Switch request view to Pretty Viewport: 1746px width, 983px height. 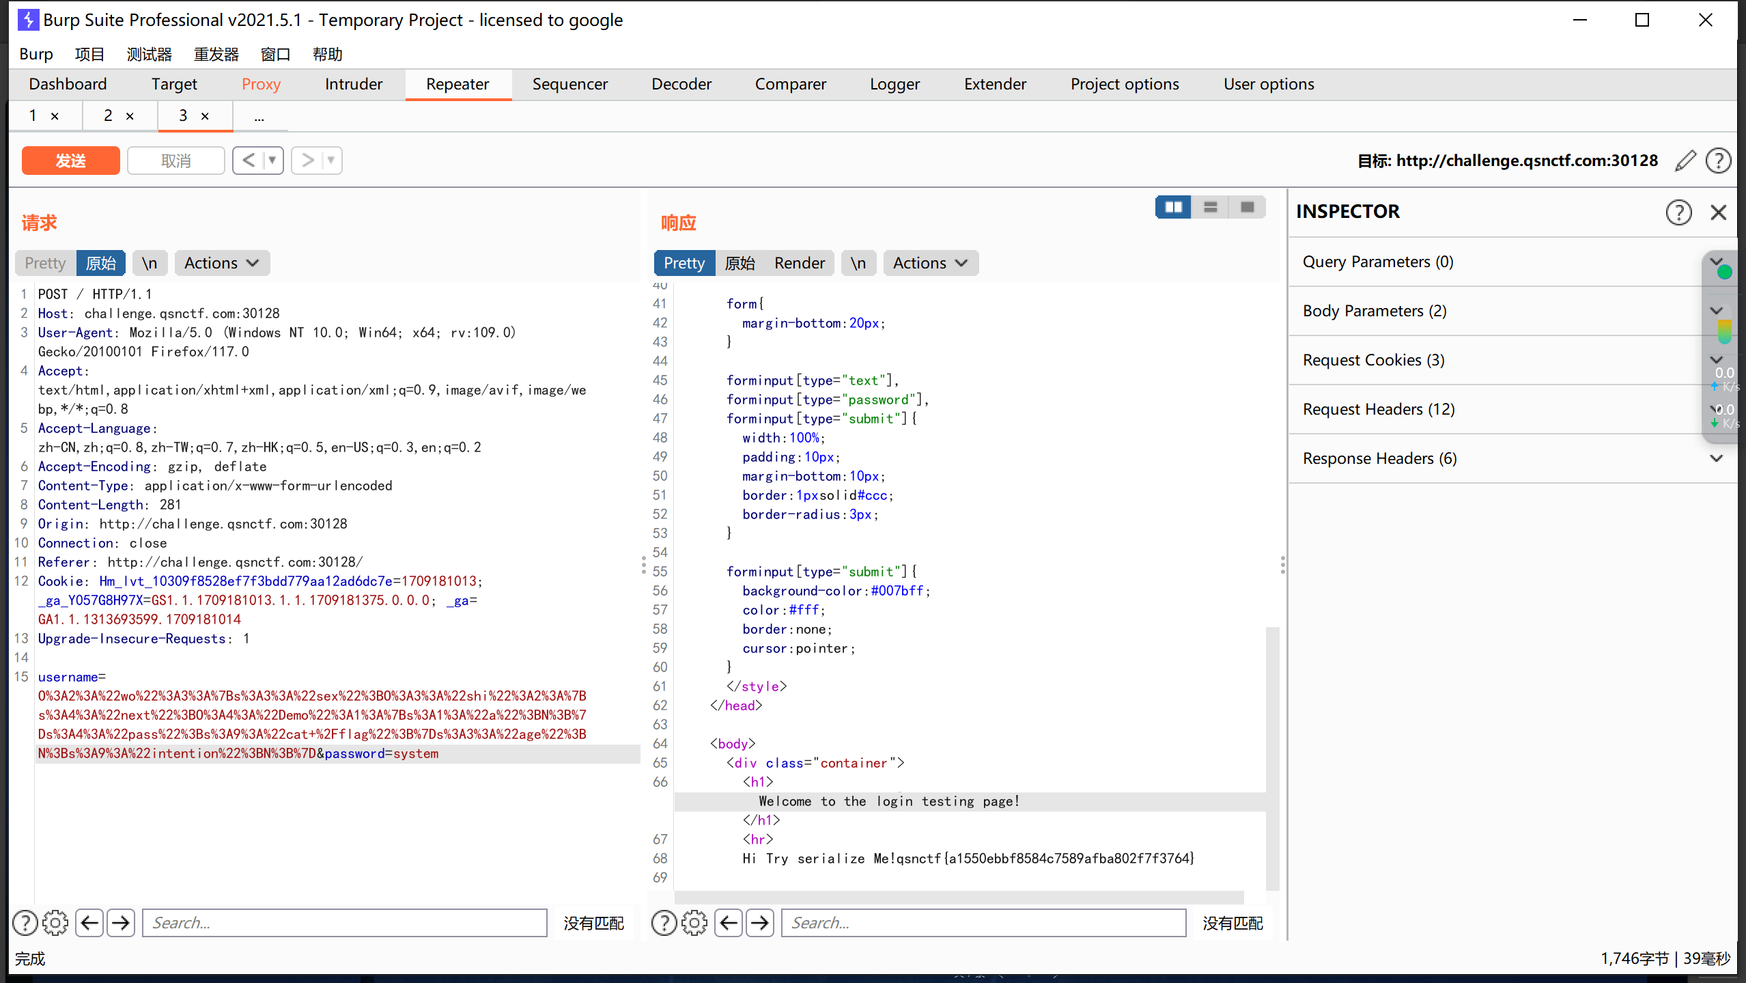point(45,263)
